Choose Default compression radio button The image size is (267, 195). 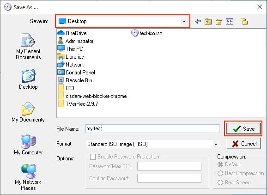point(220,165)
